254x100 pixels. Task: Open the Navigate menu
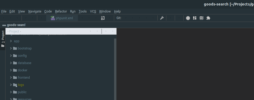[x=35, y=11]
